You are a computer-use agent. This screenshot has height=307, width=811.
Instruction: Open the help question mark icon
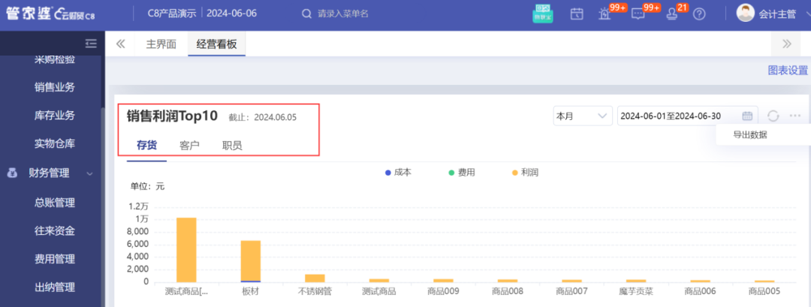699,14
